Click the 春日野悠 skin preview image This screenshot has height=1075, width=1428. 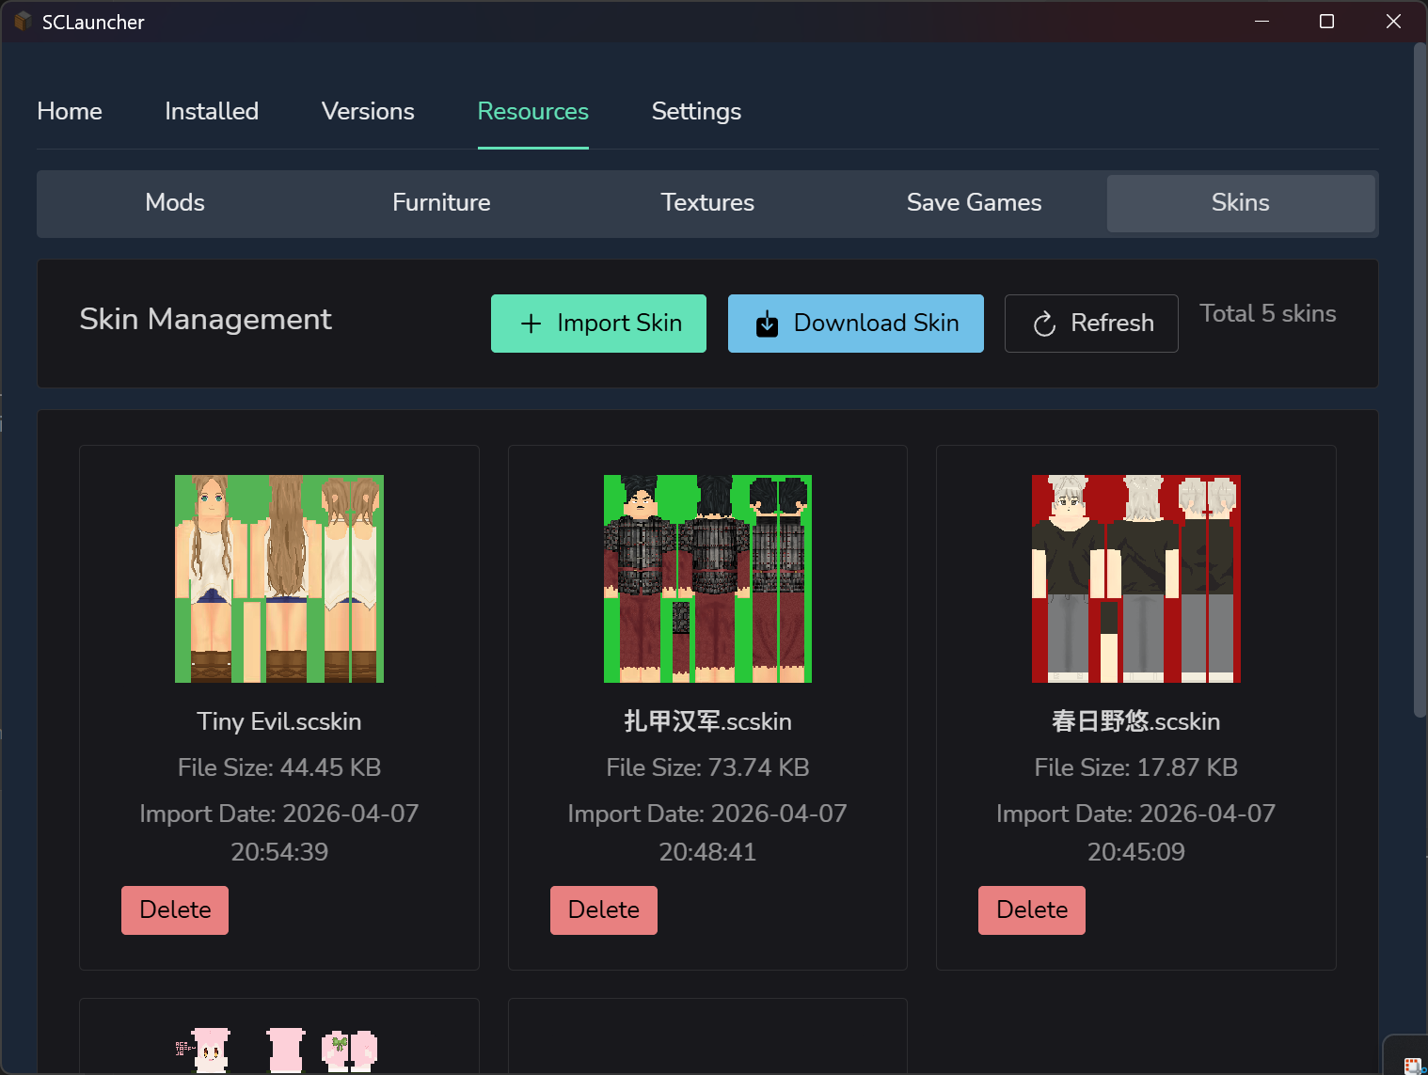pyautogui.click(x=1136, y=578)
